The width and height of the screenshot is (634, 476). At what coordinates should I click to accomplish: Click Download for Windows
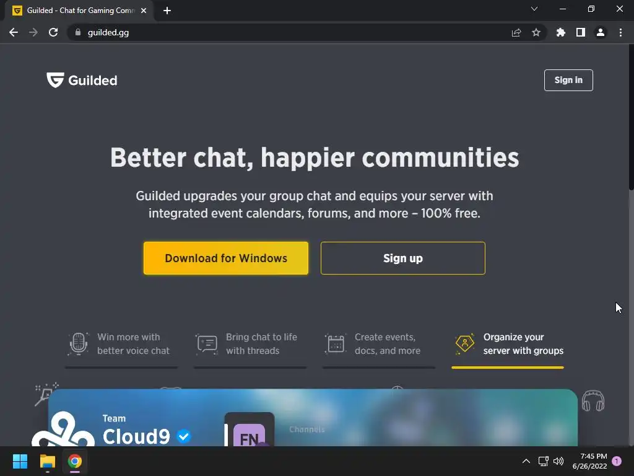(225, 258)
